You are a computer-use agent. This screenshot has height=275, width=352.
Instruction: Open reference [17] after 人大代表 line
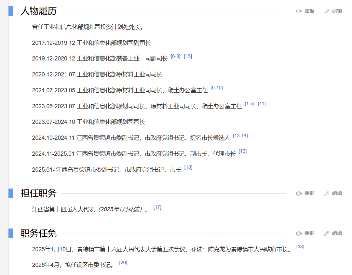157,207
